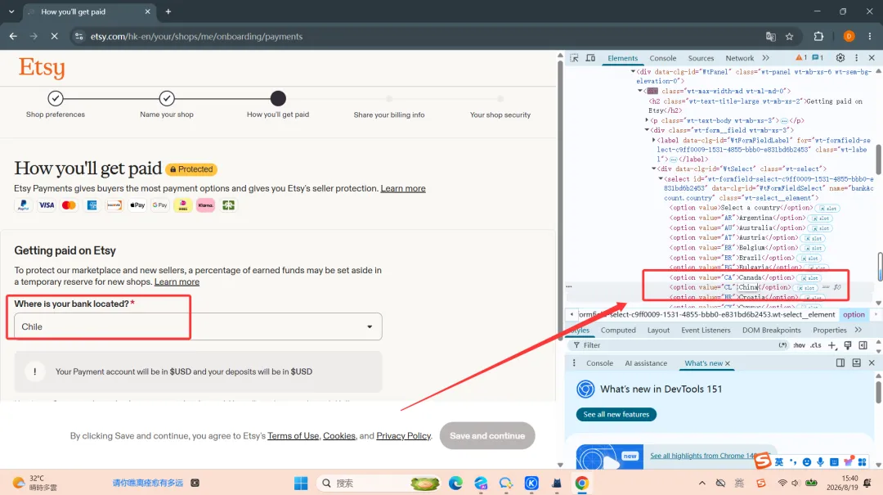
Task: Open the drawer three-dot menu
Action: 574,363
